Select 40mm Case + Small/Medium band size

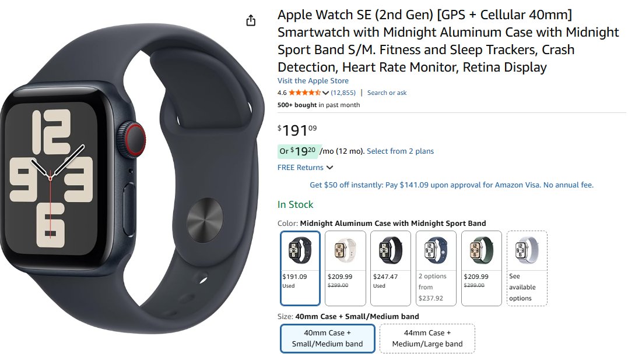[x=328, y=338]
